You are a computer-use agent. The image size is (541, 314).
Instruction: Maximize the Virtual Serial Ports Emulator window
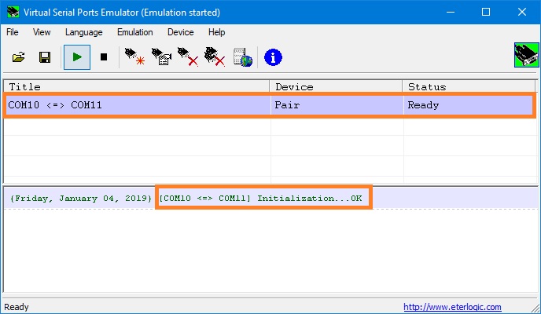click(x=486, y=12)
